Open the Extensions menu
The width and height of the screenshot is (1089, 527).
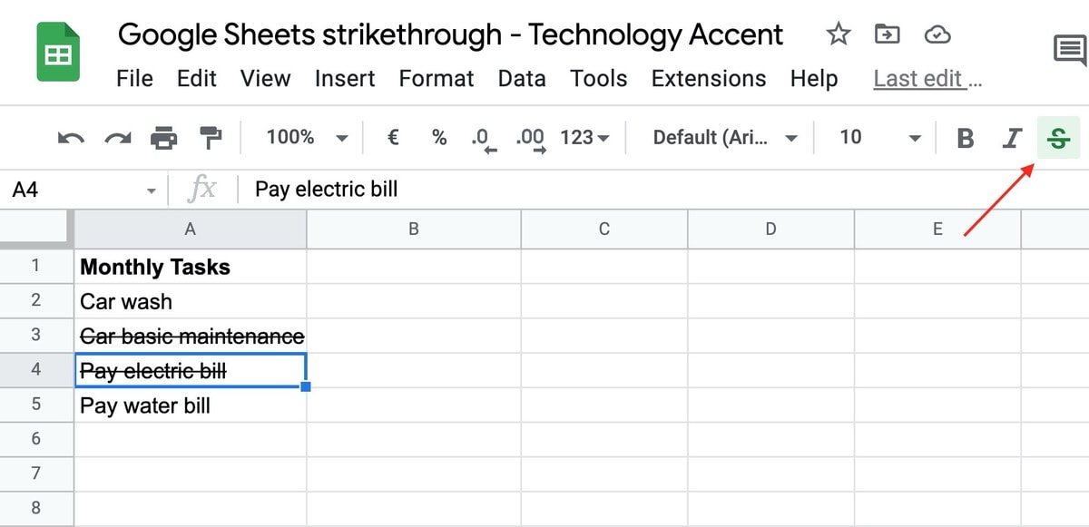pyautogui.click(x=709, y=79)
